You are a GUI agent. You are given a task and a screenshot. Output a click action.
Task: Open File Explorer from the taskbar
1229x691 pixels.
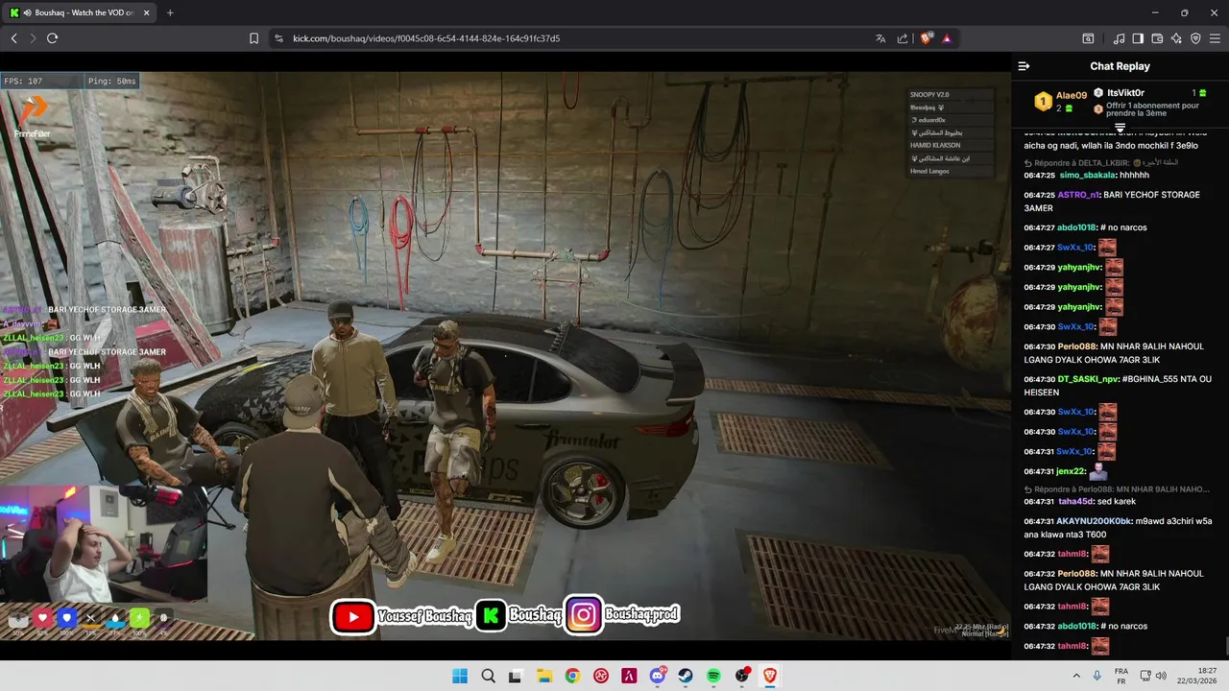(x=544, y=676)
